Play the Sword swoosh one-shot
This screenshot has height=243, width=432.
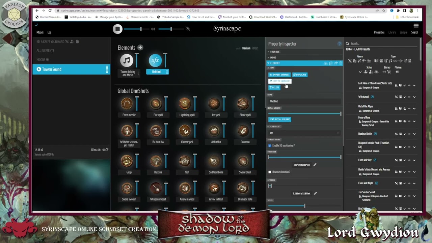pyautogui.click(x=127, y=188)
